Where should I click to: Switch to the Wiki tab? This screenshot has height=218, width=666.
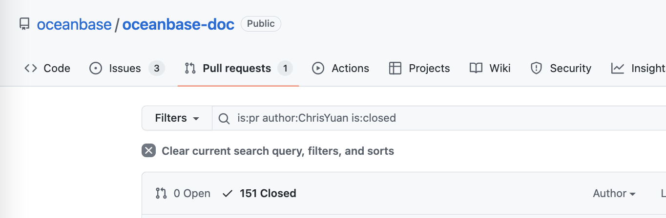coord(499,69)
